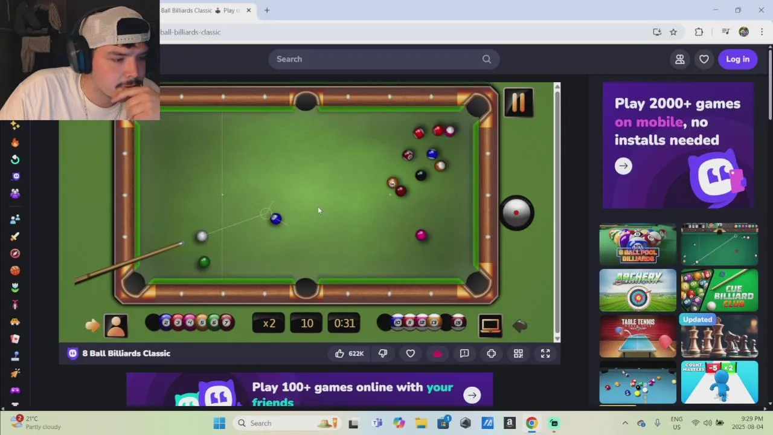
Task: Open the purple Originals sidebar icon
Action: coord(15,176)
